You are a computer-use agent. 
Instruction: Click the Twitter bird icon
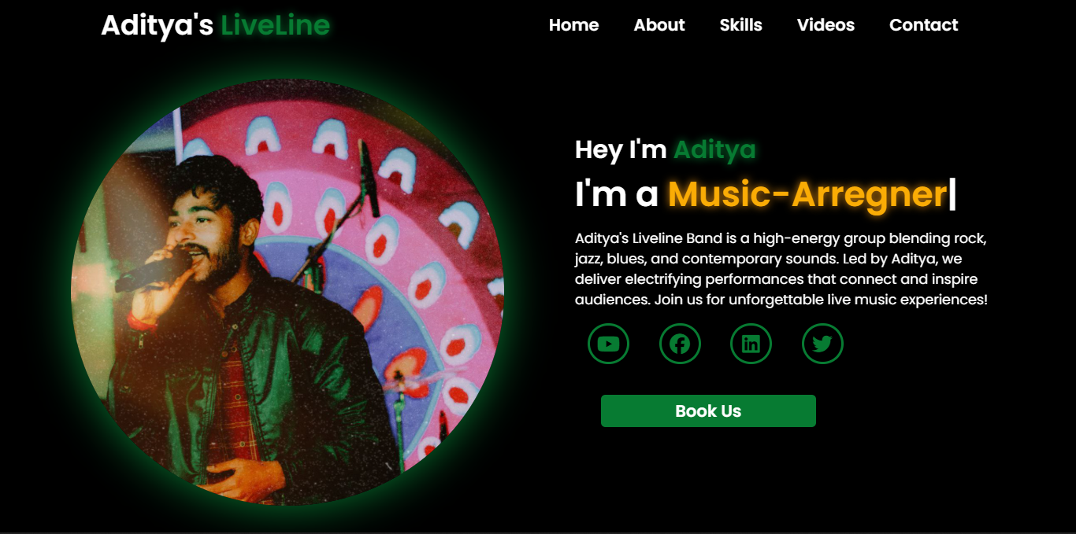click(822, 344)
